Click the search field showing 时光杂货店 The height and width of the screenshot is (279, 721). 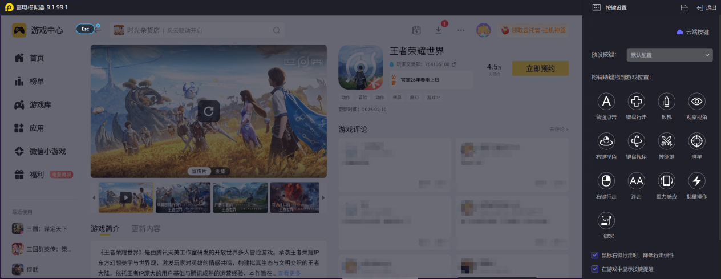(197, 30)
